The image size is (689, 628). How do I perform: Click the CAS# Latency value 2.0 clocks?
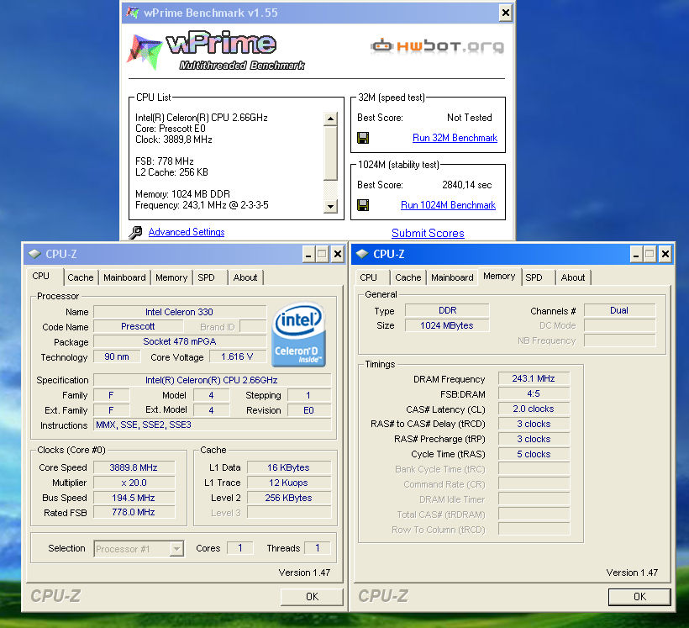534,409
